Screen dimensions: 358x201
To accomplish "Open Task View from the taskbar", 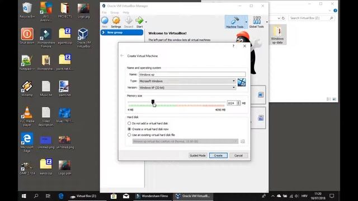I will coord(48,196).
